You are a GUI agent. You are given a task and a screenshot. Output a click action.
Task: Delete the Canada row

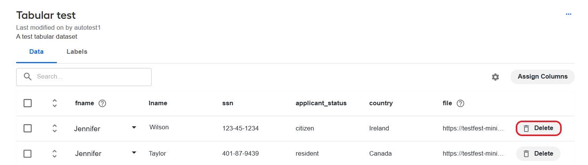point(538,153)
